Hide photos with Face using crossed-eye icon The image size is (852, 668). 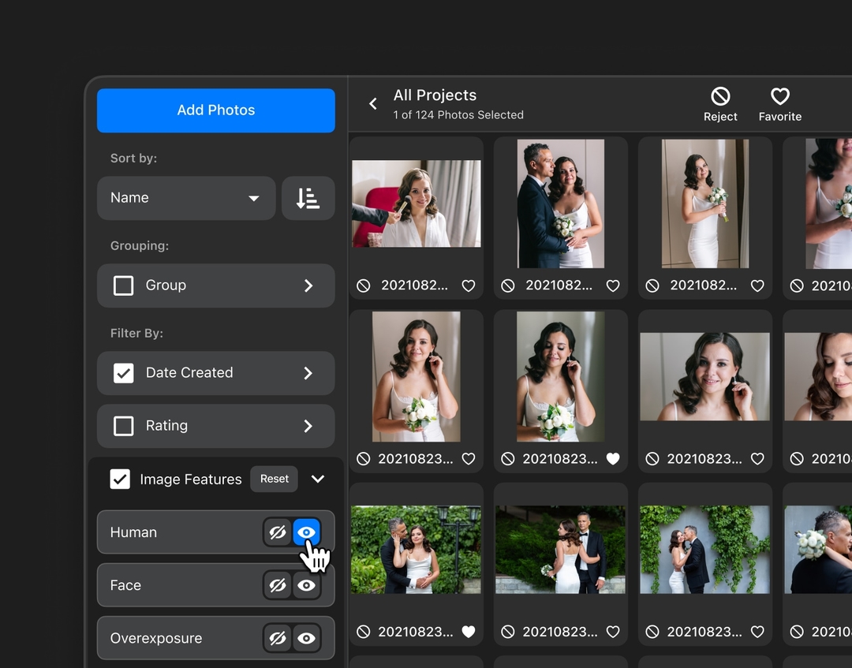(x=278, y=585)
